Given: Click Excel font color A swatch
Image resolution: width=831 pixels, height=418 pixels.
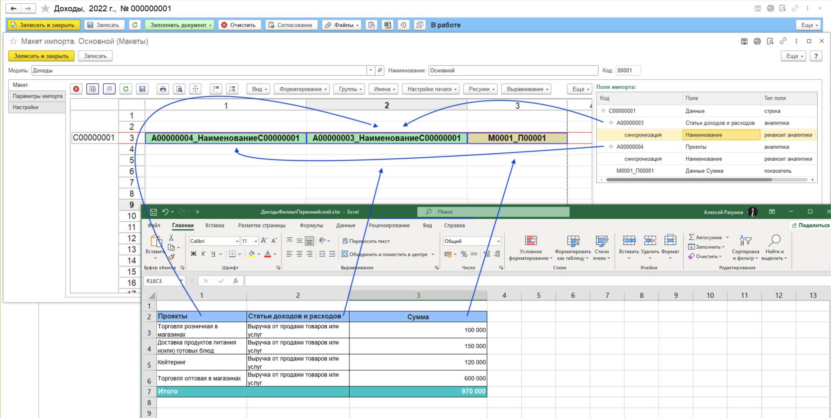Looking at the screenshot, I should click(268, 254).
